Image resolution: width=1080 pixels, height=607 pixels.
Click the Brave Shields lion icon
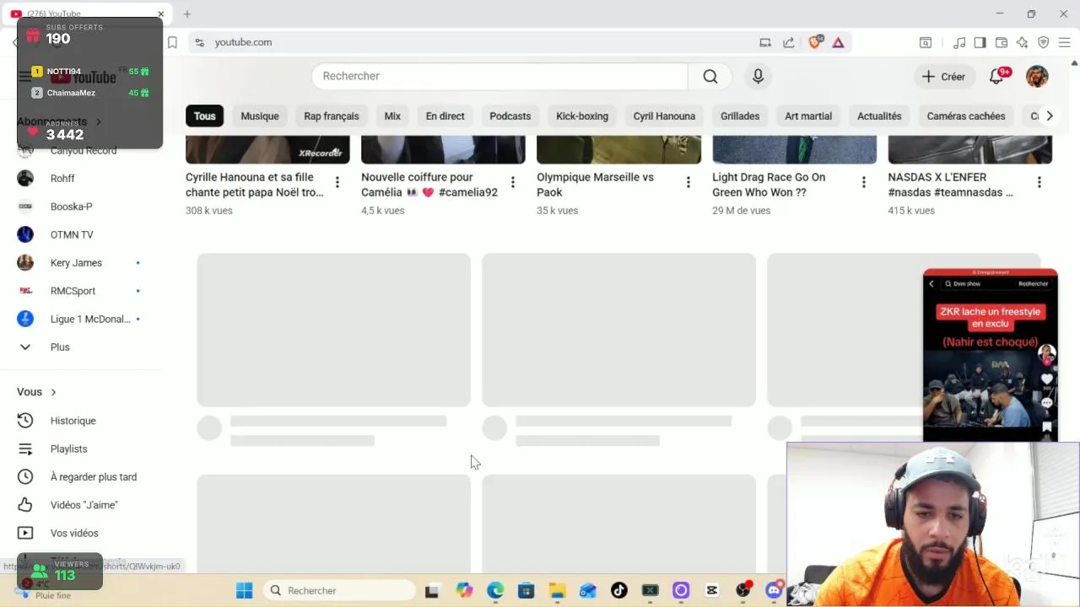815,42
